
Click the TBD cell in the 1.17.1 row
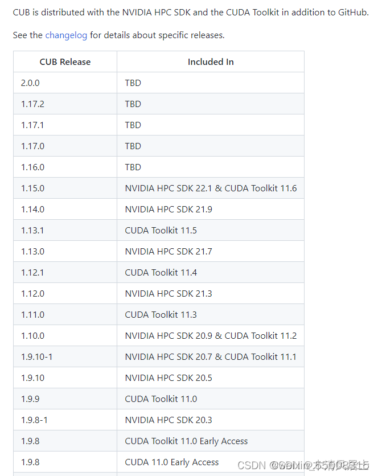point(211,125)
